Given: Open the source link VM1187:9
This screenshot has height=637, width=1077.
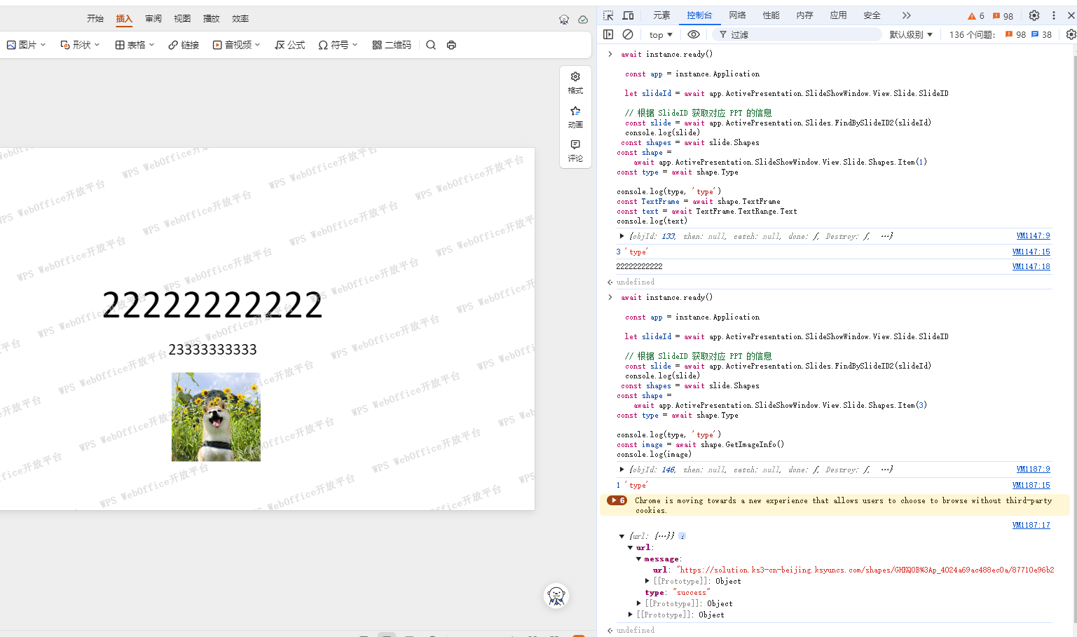Looking at the screenshot, I should tap(1033, 470).
